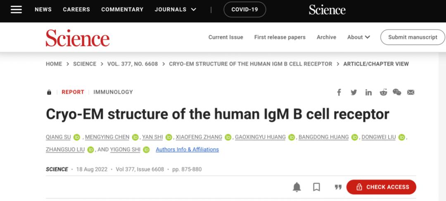
Task: Share article on Twitter
Action: (354, 92)
